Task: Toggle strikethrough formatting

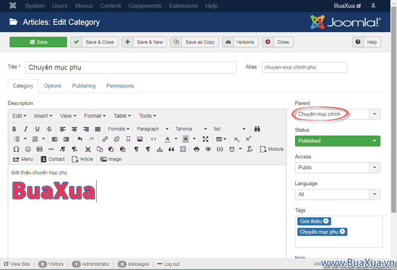Action: click(49, 129)
